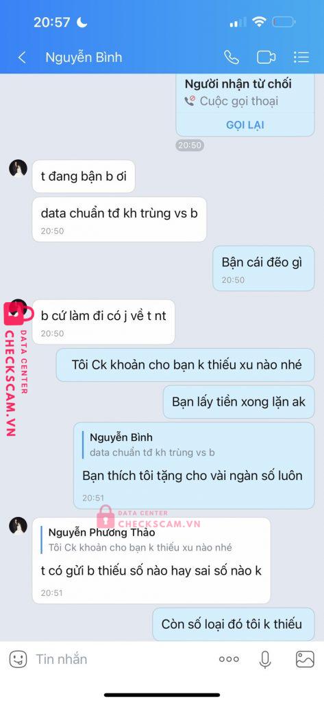Select the 'Còn số loại đó tôi k thiếu' message
The height and width of the screenshot is (703, 324).
coord(233,624)
